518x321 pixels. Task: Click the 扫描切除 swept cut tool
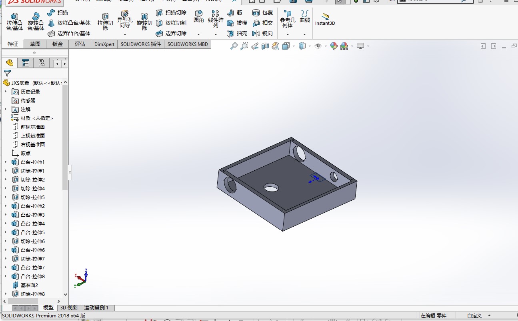click(171, 13)
